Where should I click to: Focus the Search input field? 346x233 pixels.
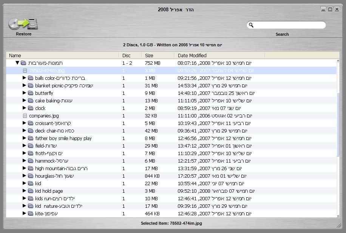[286, 25]
